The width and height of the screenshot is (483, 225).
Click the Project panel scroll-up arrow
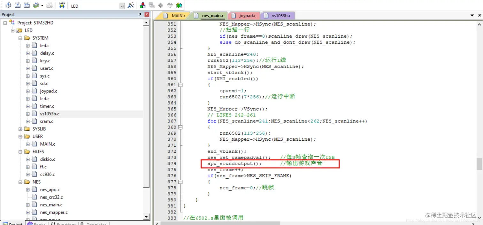point(147,23)
